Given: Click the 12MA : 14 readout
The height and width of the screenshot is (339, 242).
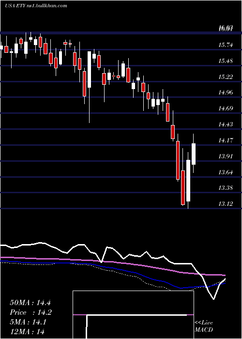Looking at the screenshot, I should pos(27,331).
